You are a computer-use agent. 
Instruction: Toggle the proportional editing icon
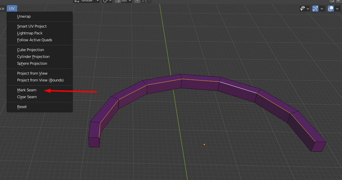pyautogui.click(x=137, y=1)
